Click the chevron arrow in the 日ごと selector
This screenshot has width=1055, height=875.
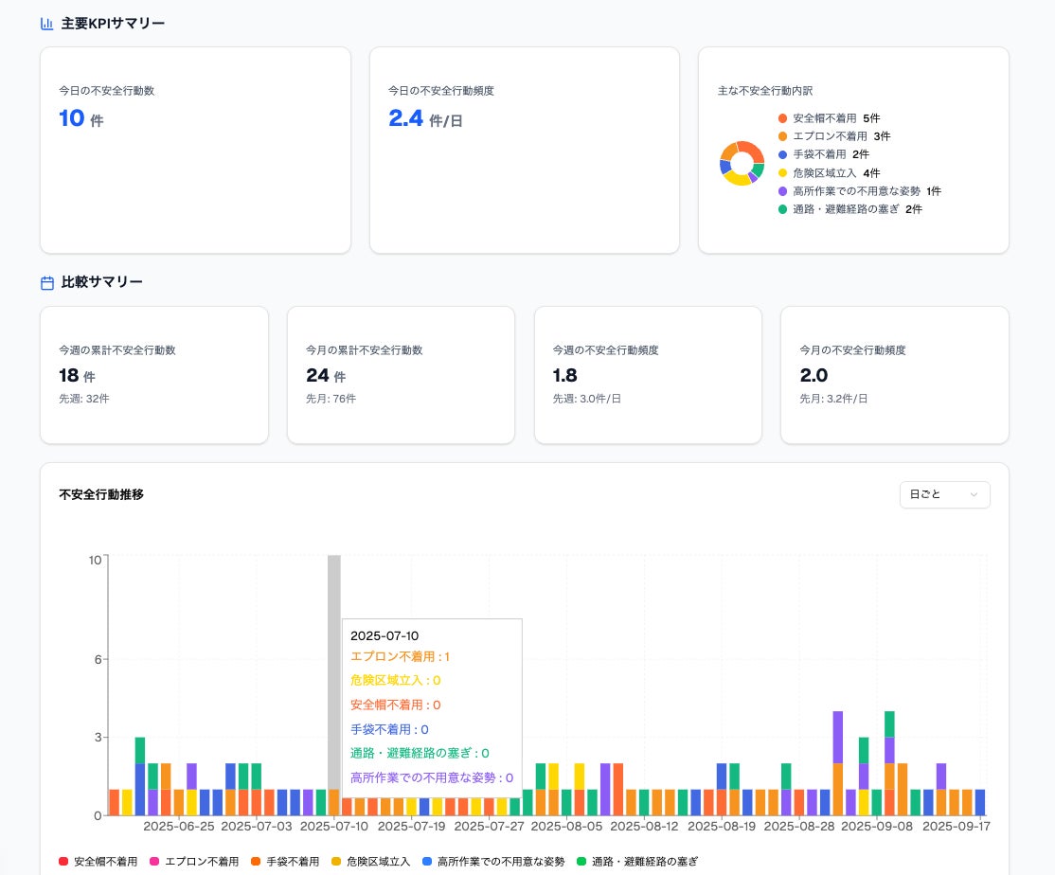click(x=974, y=494)
